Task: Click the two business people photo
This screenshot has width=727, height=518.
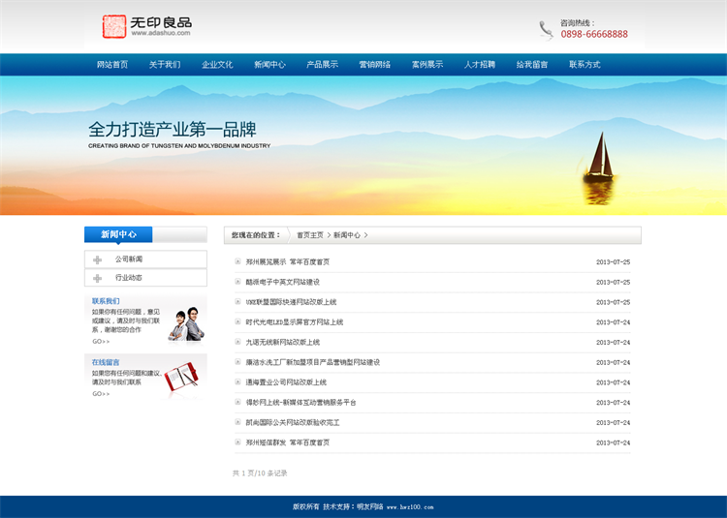Action: 186,324
